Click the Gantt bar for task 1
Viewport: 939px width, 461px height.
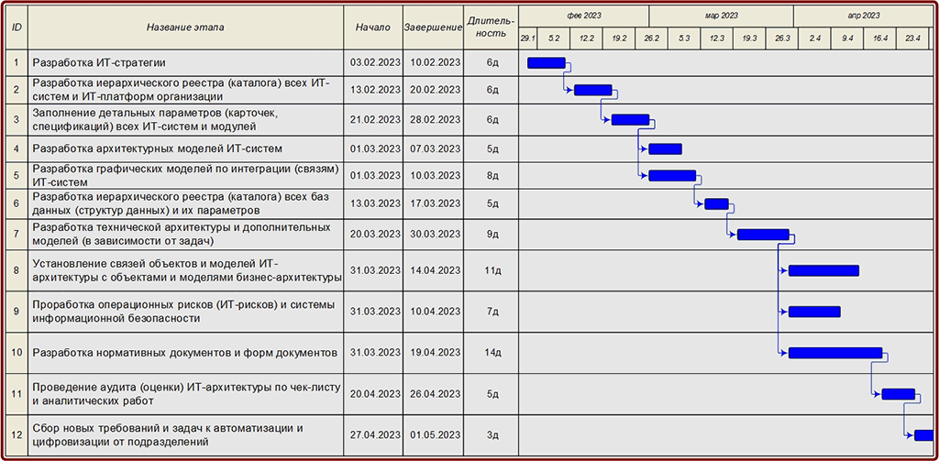pos(546,62)
